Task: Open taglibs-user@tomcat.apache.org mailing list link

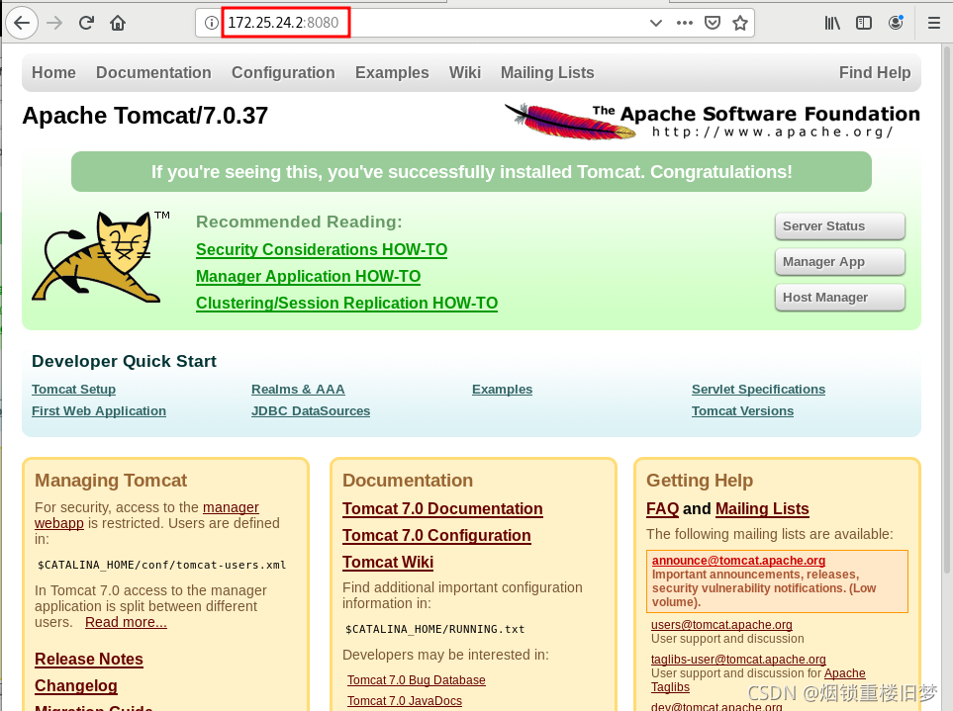Action: 738,660
